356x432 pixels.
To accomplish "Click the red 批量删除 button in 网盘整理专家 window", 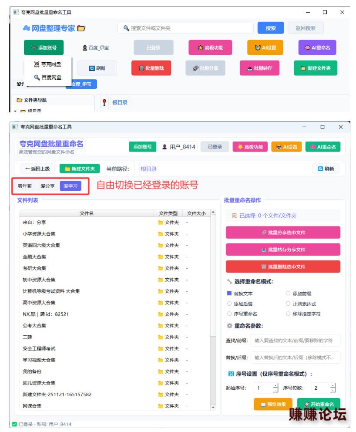I will click(x=151, y=68).
